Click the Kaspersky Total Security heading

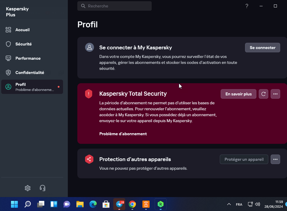pos(133,94)
